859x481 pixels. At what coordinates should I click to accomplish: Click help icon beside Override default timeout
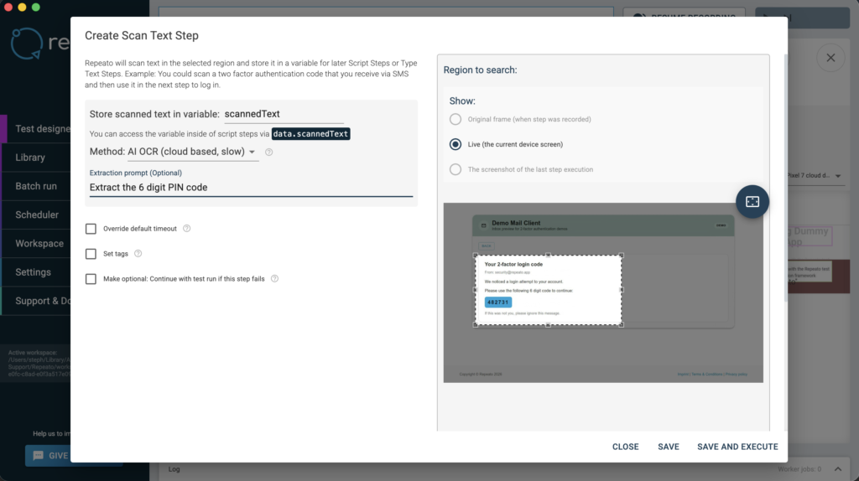(x=186, y=228)
